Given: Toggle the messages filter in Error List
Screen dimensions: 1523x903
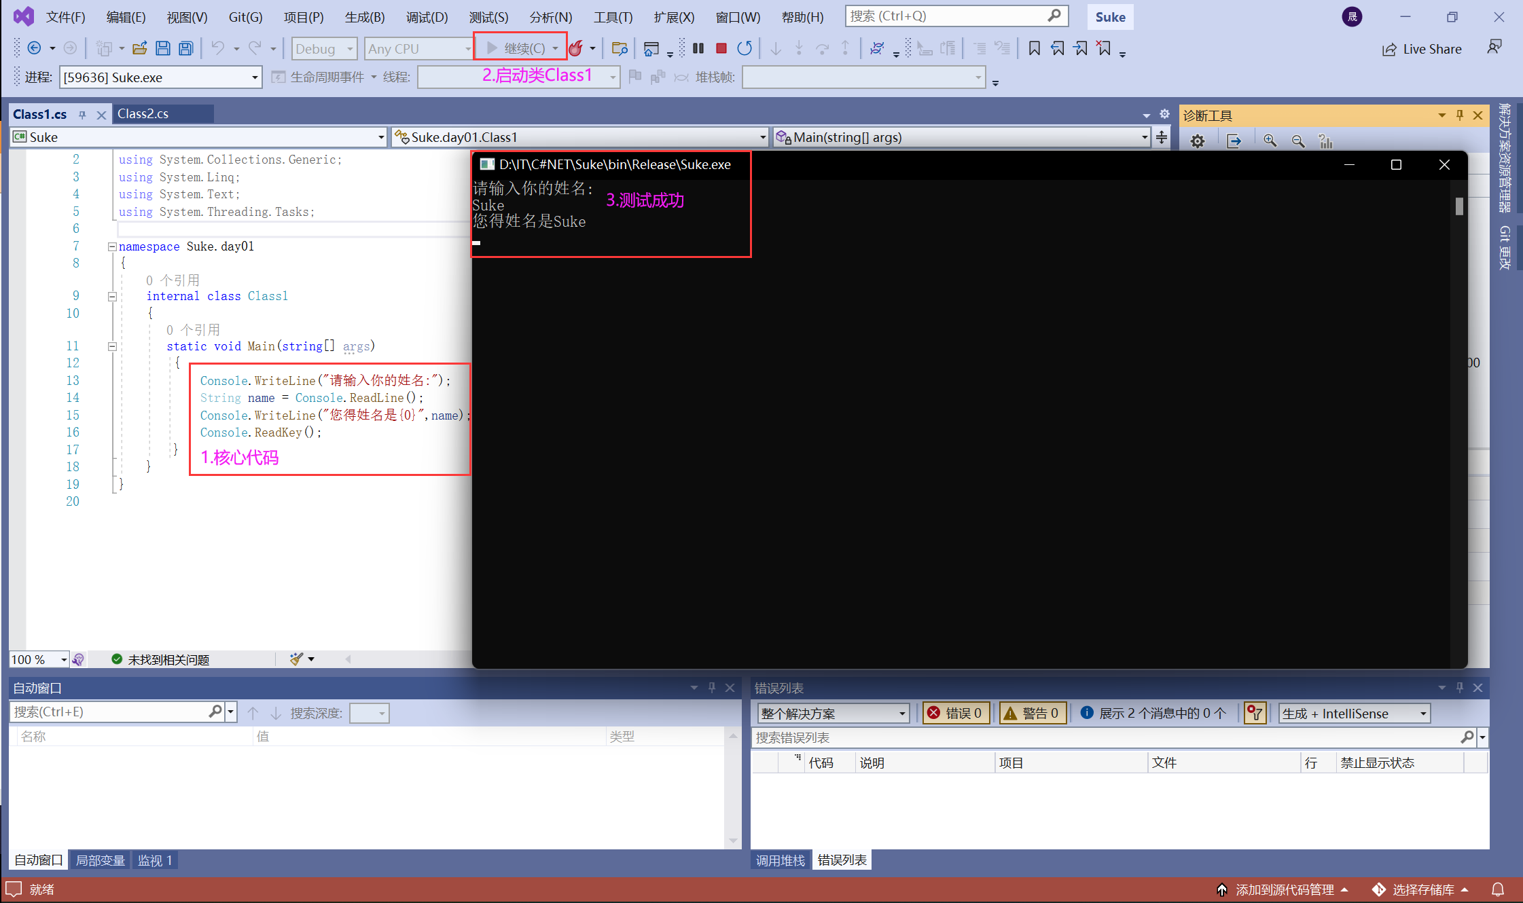Looking at the screenshot, I should click(1153, 713).
